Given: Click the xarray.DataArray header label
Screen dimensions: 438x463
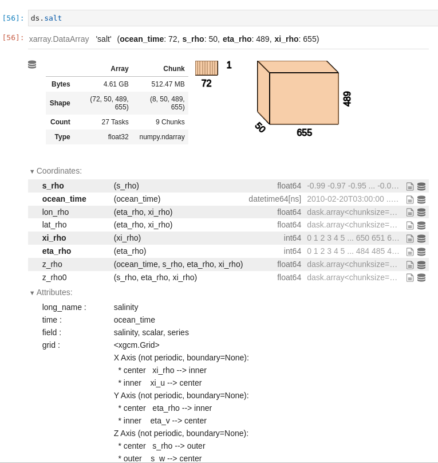Looking at the screenshot, I should pos(59,39).
